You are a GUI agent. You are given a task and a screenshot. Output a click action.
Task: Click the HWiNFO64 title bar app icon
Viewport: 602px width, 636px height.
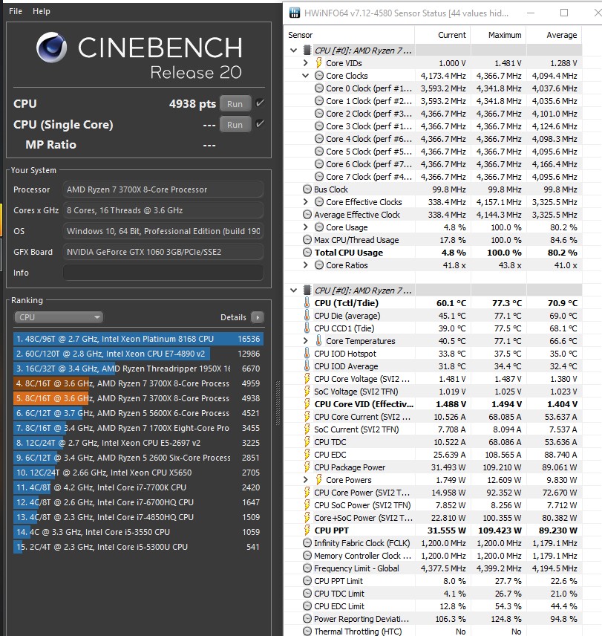coord(295,13)
